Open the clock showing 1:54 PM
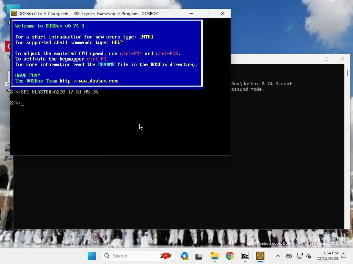The height and width of the screenshot is (264, 353). point(327,256)
